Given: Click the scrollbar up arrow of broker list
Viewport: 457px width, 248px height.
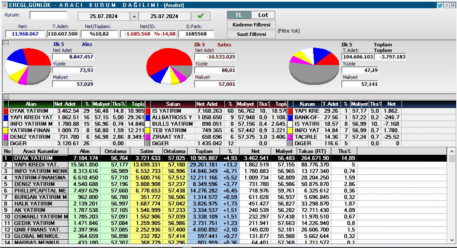Looking at the screenshot, I should tap(452, 151).
